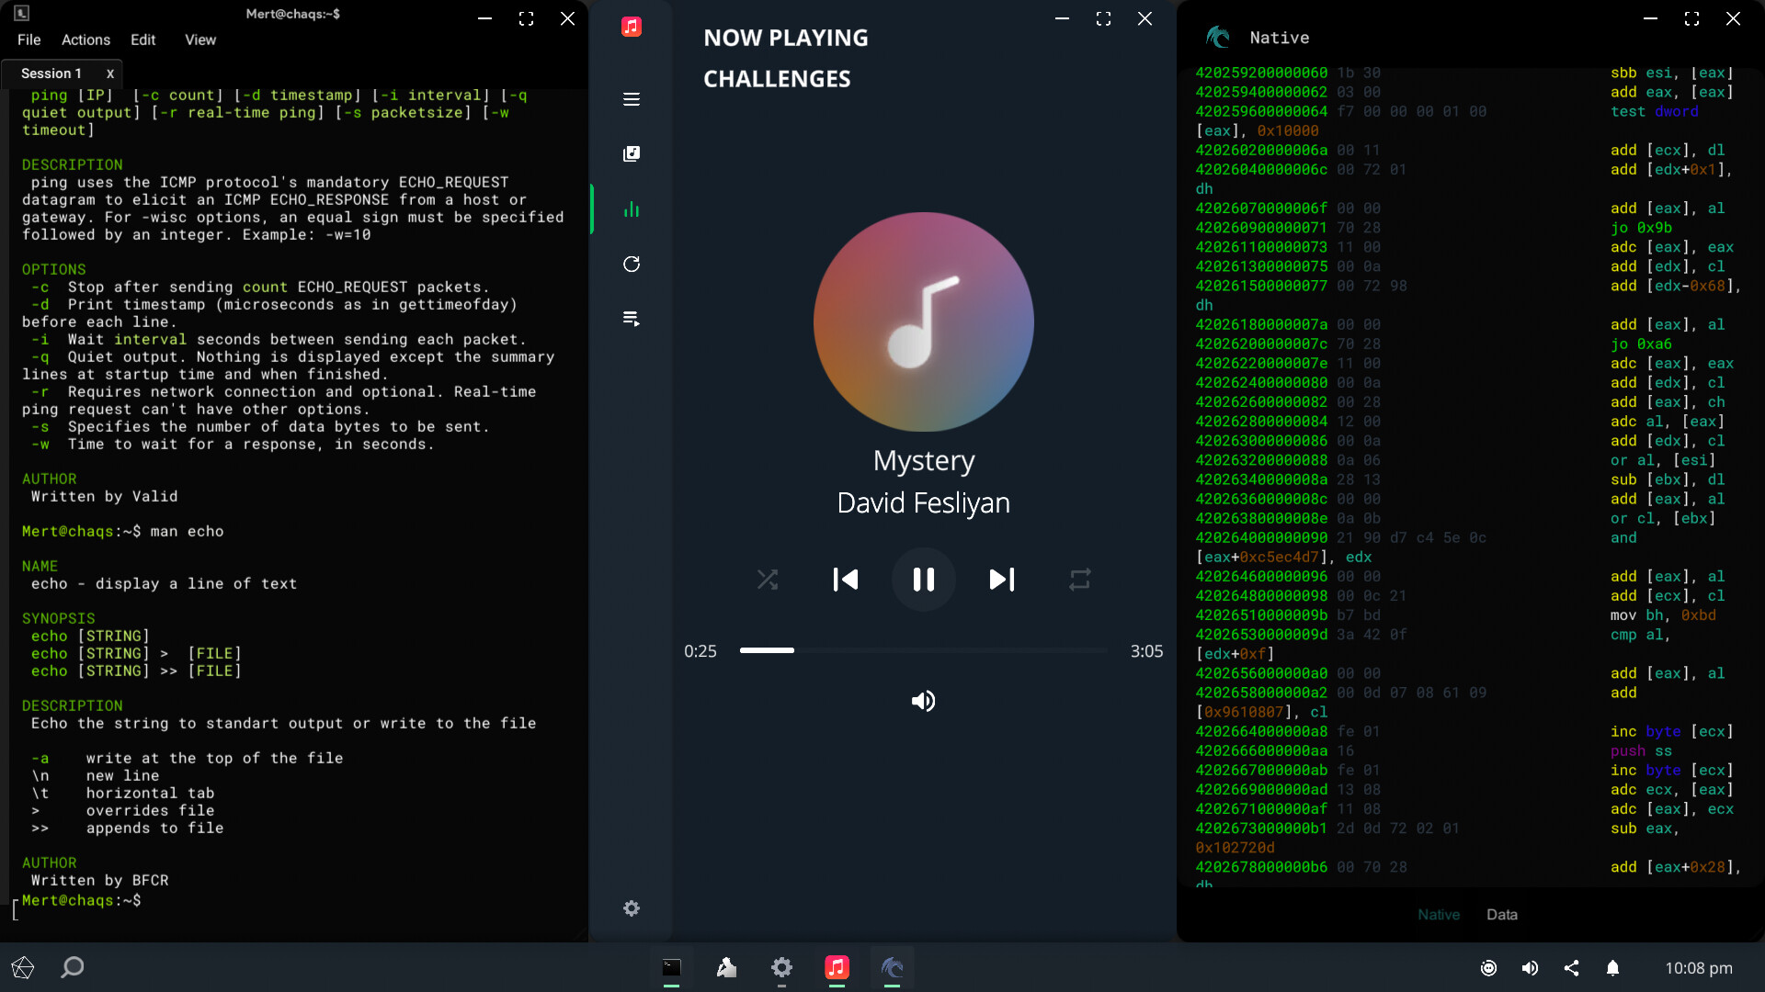Screen dimensions: 1765x992
Task: Open the music player settings gear
Action: tap(632, 907)
